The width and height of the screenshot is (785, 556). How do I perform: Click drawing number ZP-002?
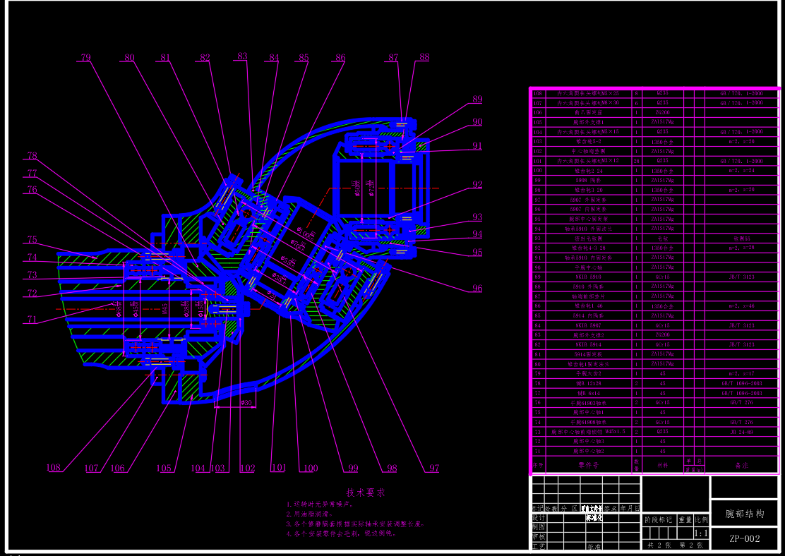pos(744,539)
